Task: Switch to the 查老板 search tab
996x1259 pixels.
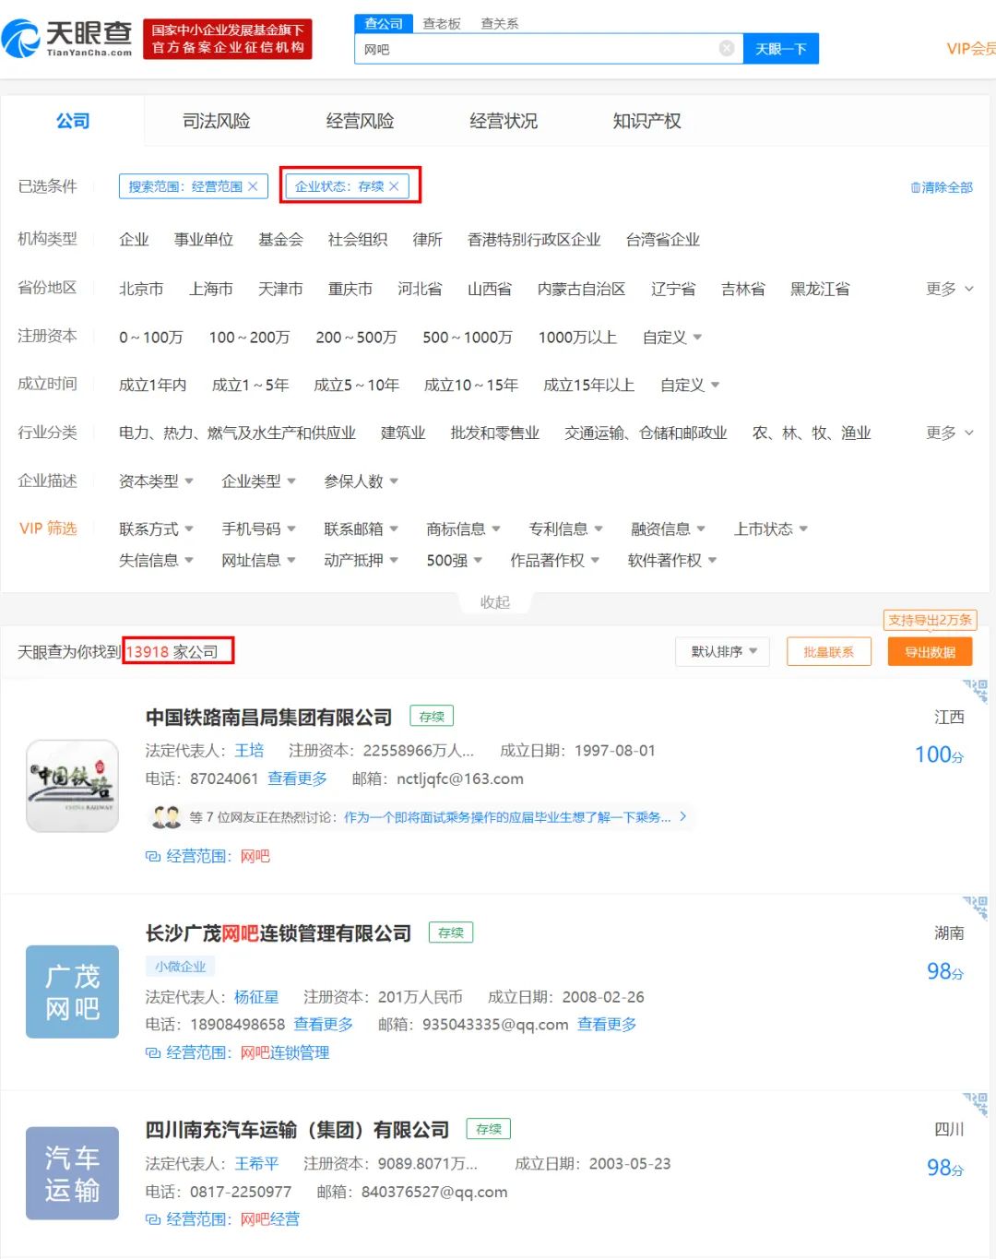Action: point(444,23)
